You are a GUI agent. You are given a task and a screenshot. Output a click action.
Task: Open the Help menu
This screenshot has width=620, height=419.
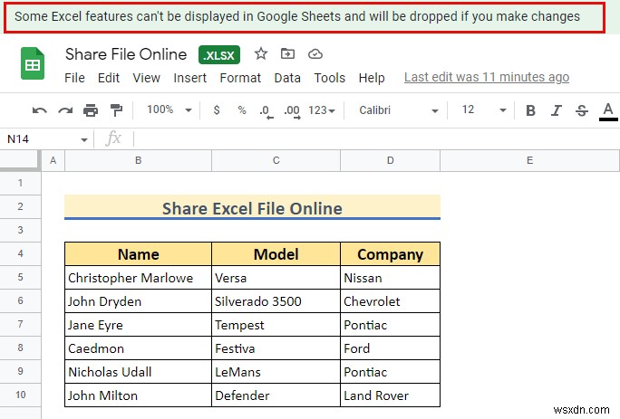pyautogui.click(x=372, y=78)
